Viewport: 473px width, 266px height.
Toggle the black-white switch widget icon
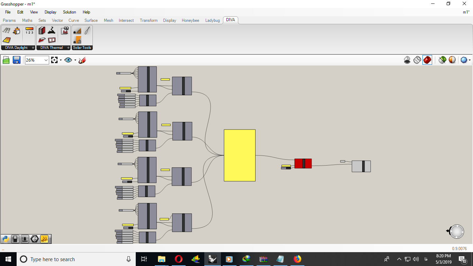pos(15,239)
